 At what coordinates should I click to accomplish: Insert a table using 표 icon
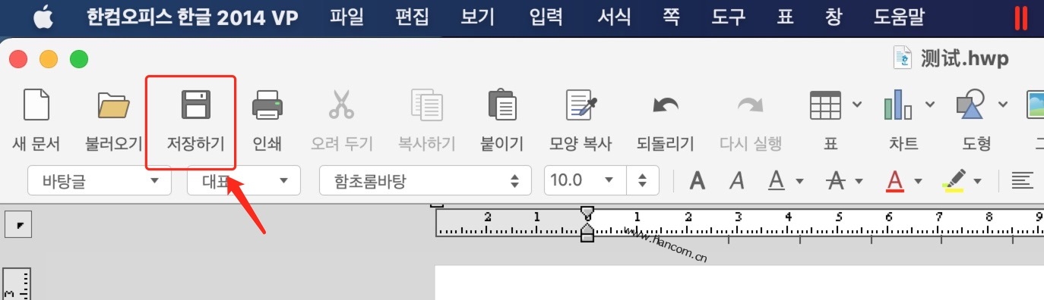(x=825, y=105)
